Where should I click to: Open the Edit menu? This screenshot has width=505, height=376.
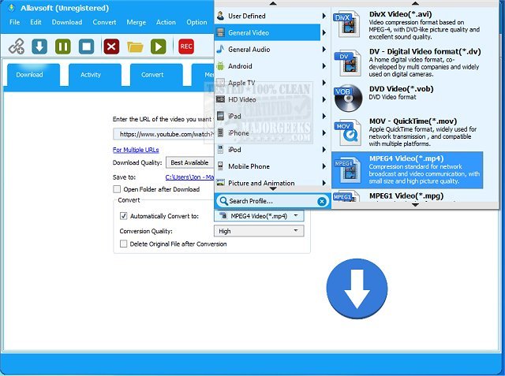pyautogui.click(x=36, y=22)
